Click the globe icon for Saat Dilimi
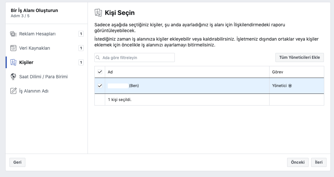 click(13, 77)
